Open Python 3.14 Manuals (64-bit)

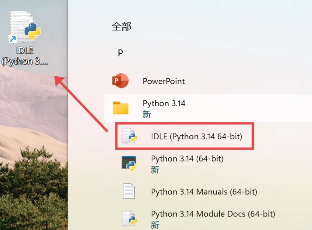pos(204,192)
